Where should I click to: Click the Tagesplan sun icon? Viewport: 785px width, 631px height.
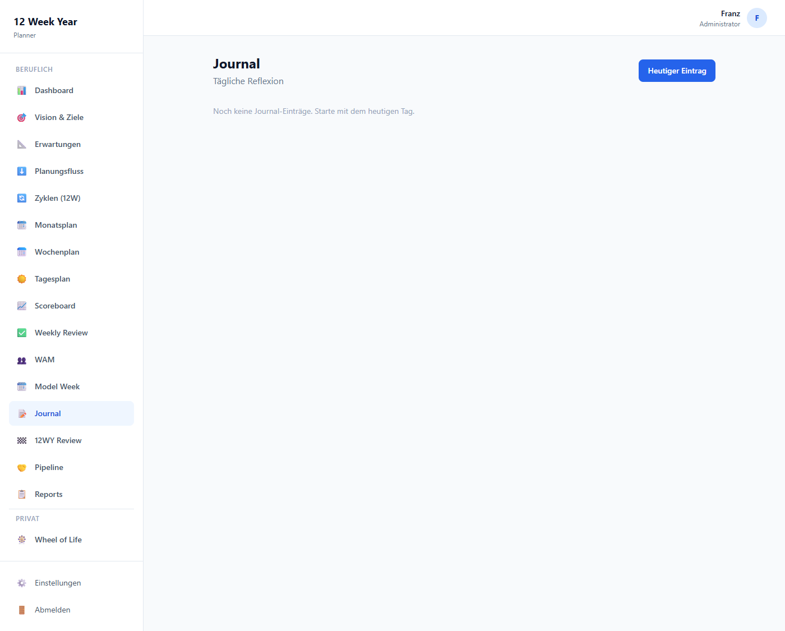pos(22,279)
